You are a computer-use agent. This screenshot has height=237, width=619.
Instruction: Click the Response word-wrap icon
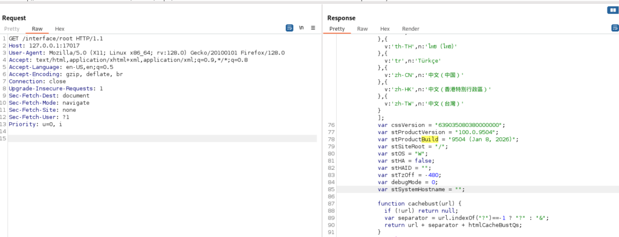pos(615,28)
